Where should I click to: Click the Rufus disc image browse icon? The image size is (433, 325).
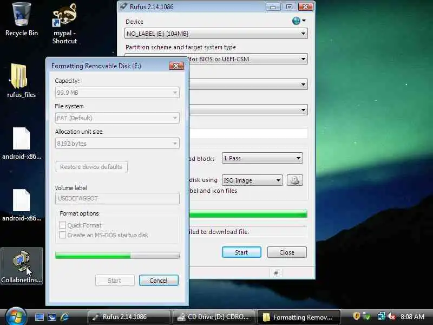[x=295, y=180]
